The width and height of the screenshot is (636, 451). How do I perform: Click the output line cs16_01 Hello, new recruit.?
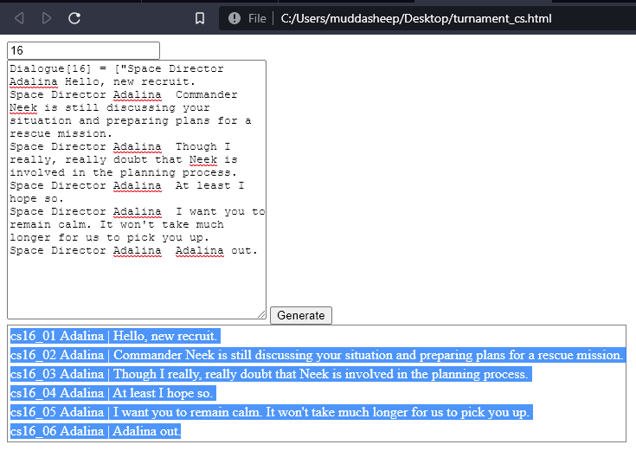click(115, 336)
